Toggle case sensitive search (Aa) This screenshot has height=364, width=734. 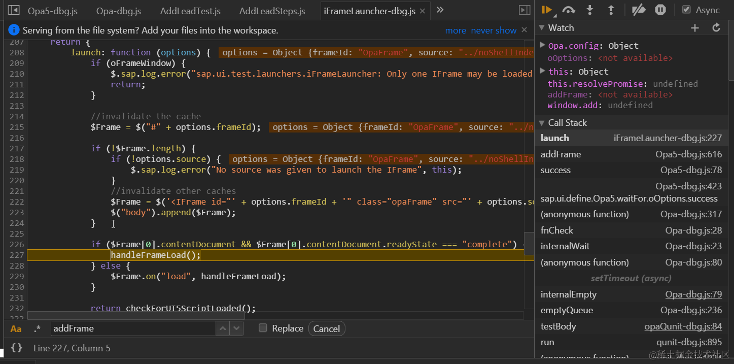click(16, 329)
